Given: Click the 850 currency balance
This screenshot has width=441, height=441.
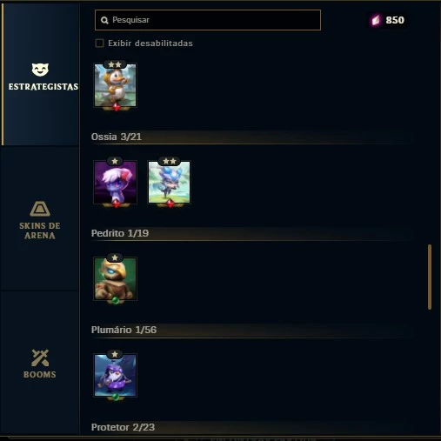Looking at the screenshot, I should pos(395,20).
